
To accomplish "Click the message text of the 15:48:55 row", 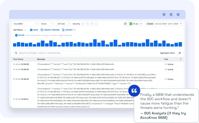I will pyautogui.click(x=76, y=69).
